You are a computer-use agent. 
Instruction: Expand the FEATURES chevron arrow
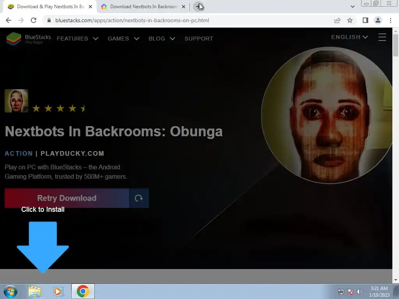coord(96,39)
